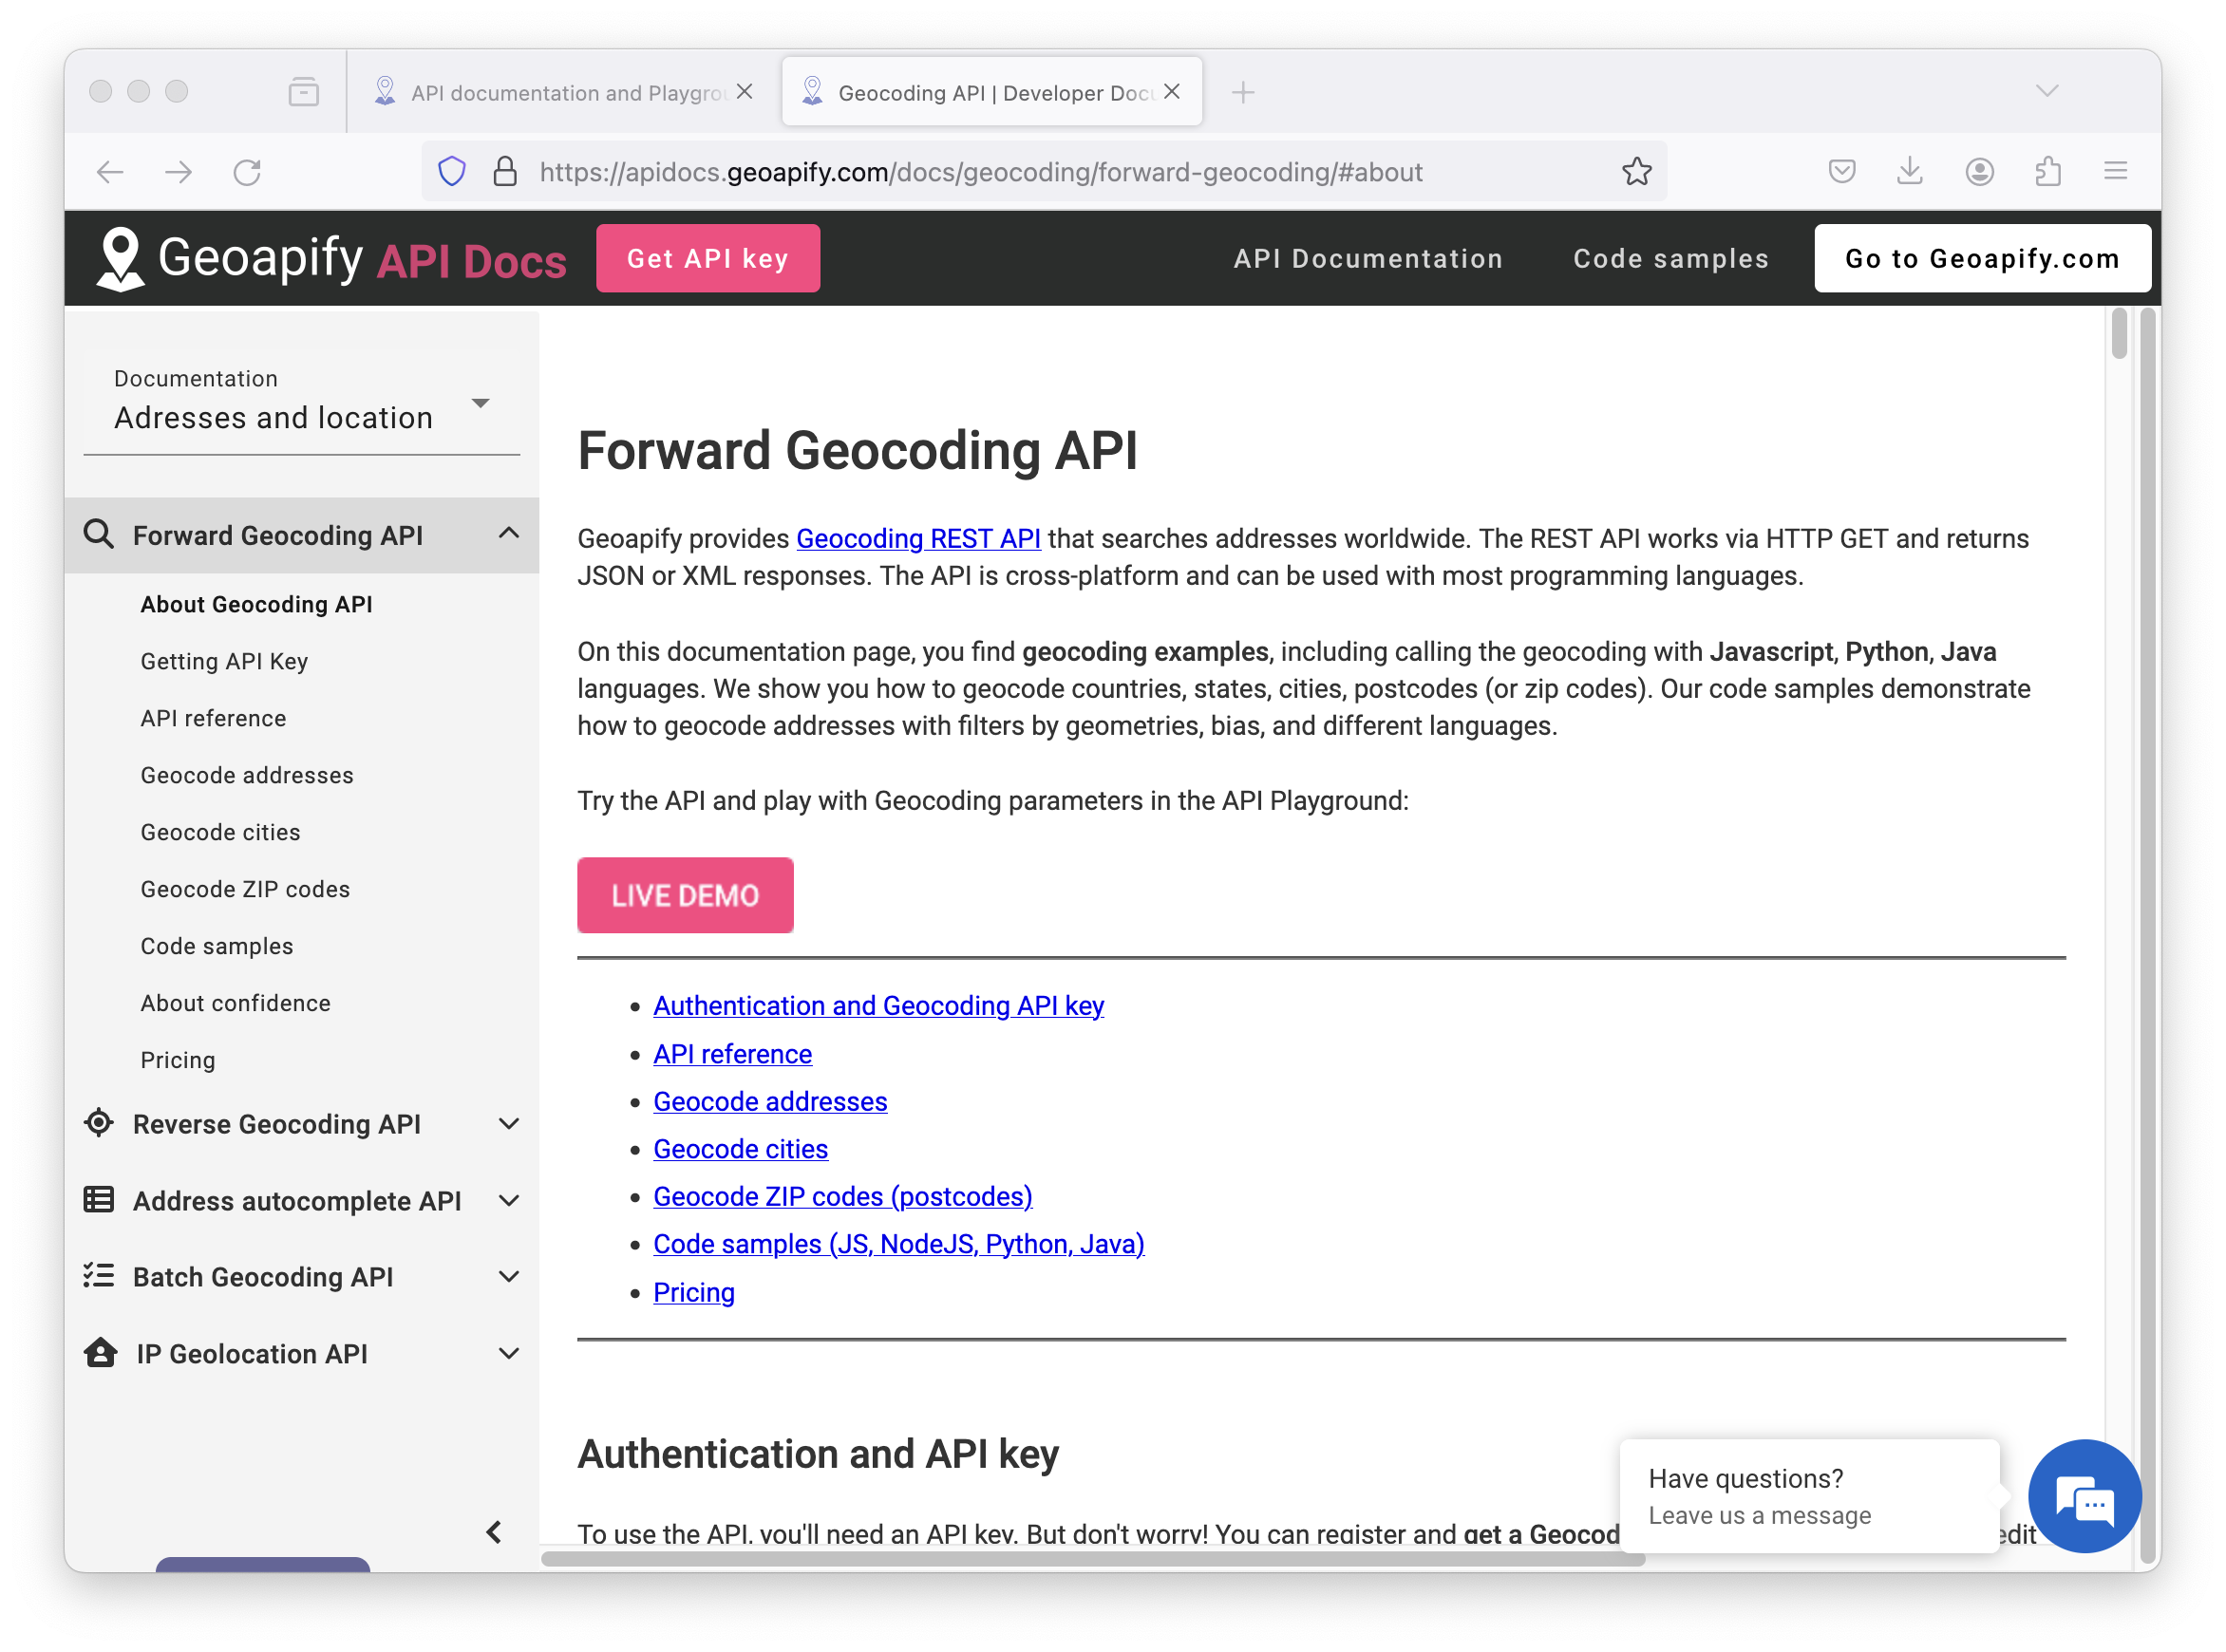The image size is (2226, 1652).
Task: Select the Geocoding API Developer Docs tab
Action: click(x=992, y=92)
